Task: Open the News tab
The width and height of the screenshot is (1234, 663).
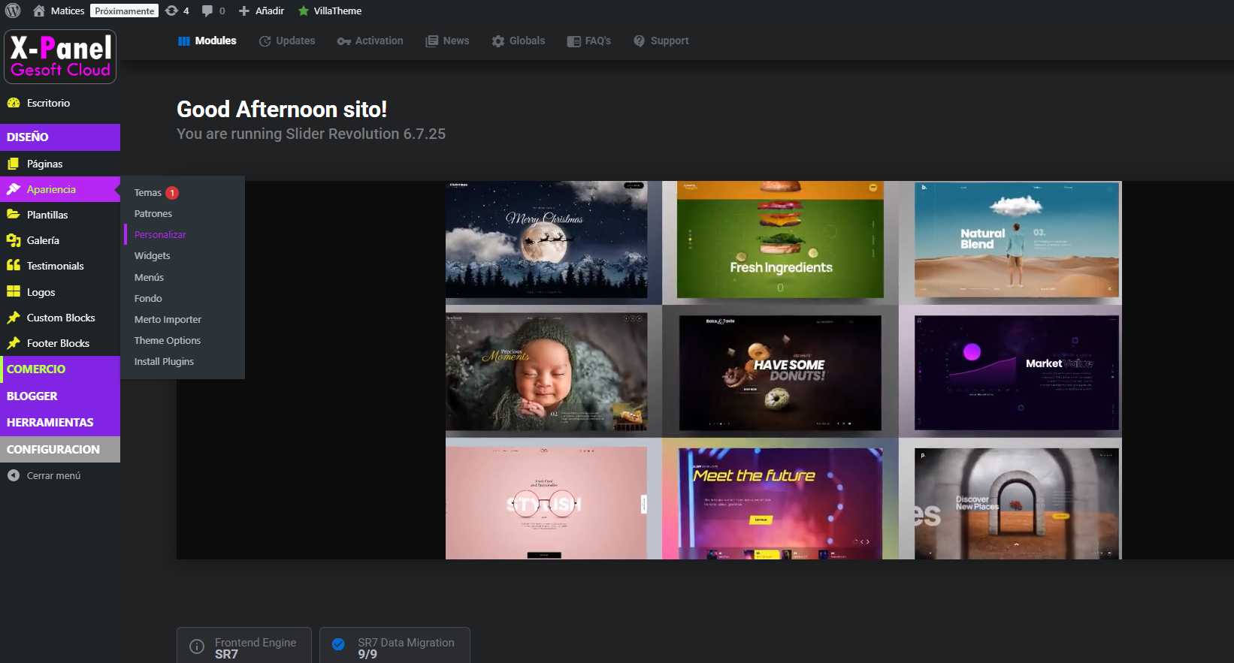Action: coord(447,41)
